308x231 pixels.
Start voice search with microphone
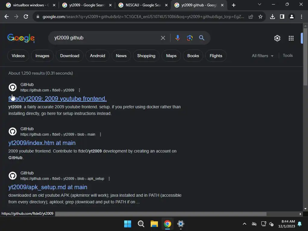click(177, 38)
